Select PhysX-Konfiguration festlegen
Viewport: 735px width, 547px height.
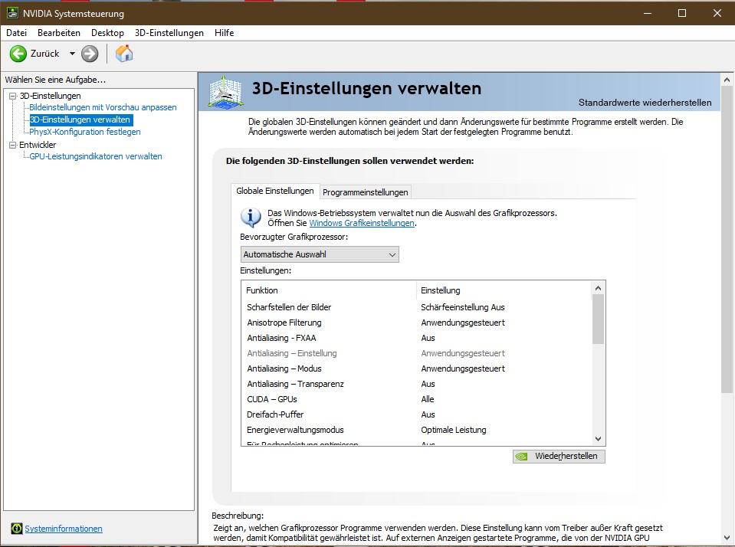(x=85, y=133)
